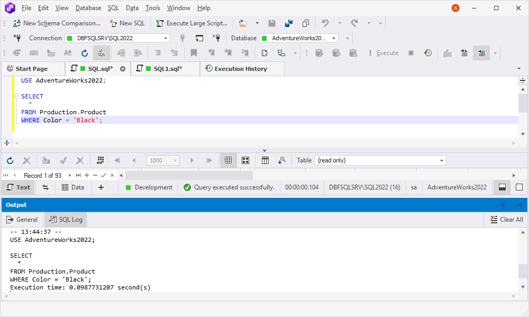Click Clear All in Output panel
The height and width of the screenshot is (317, 529).
[x=507, y=220]
